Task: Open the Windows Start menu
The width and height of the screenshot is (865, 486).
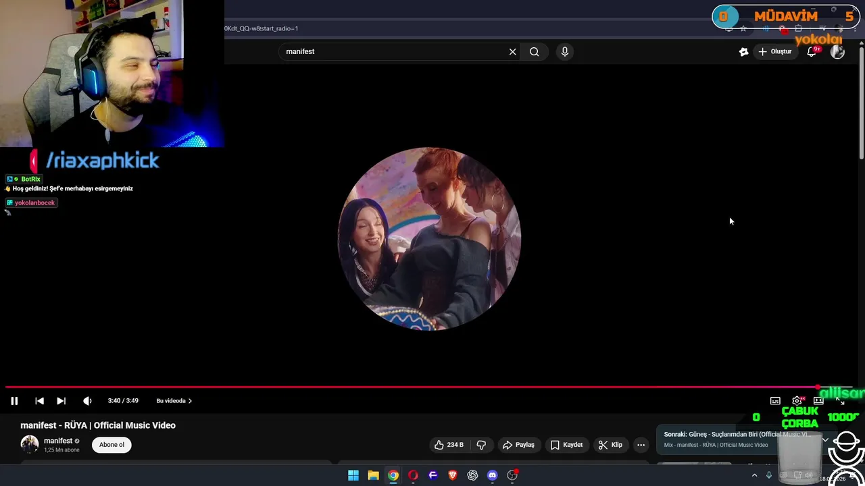Action: point(353,475)
